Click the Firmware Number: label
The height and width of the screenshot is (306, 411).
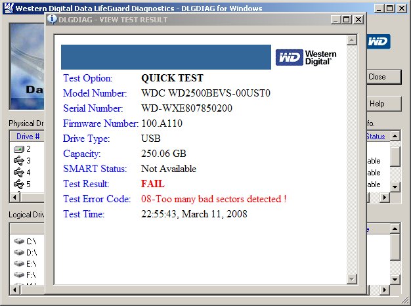click(x=100, y=123)
